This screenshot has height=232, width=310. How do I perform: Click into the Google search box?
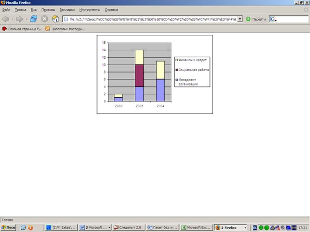[293, 19]
